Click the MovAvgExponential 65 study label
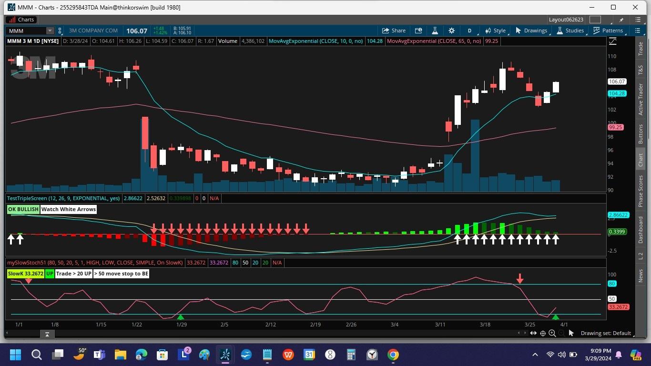Screen dimensions: 651x366 click(434, 41)
